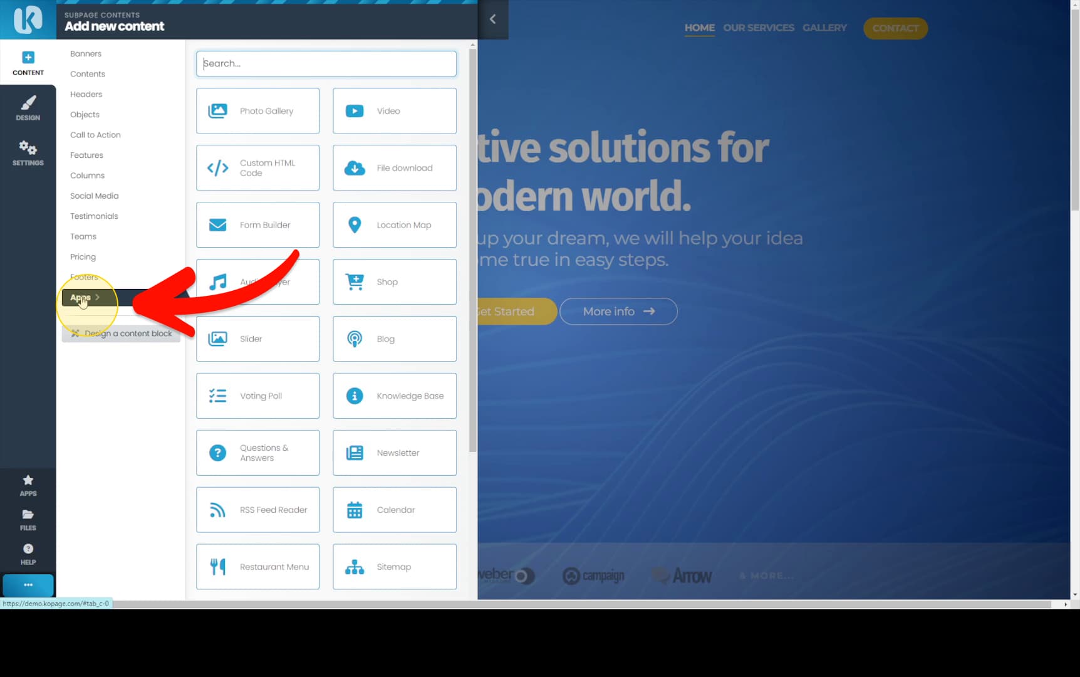Add a Shop app
The image size is (1080, 677).
click(395, 282)
